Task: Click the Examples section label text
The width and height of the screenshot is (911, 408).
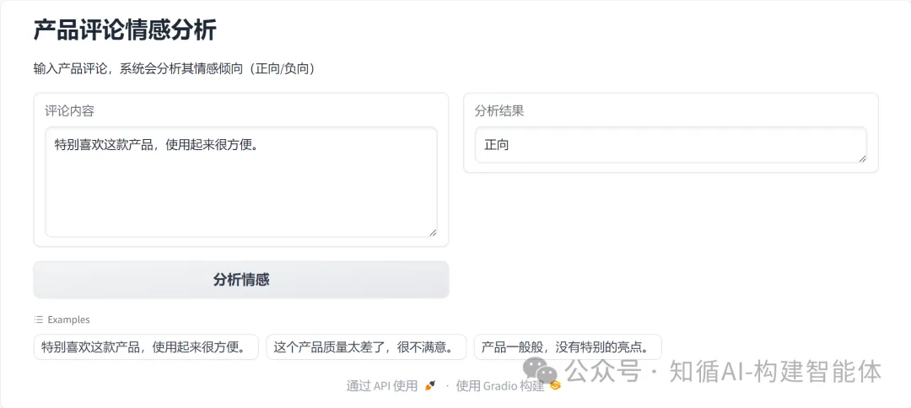Action: (x=68, y=320)
